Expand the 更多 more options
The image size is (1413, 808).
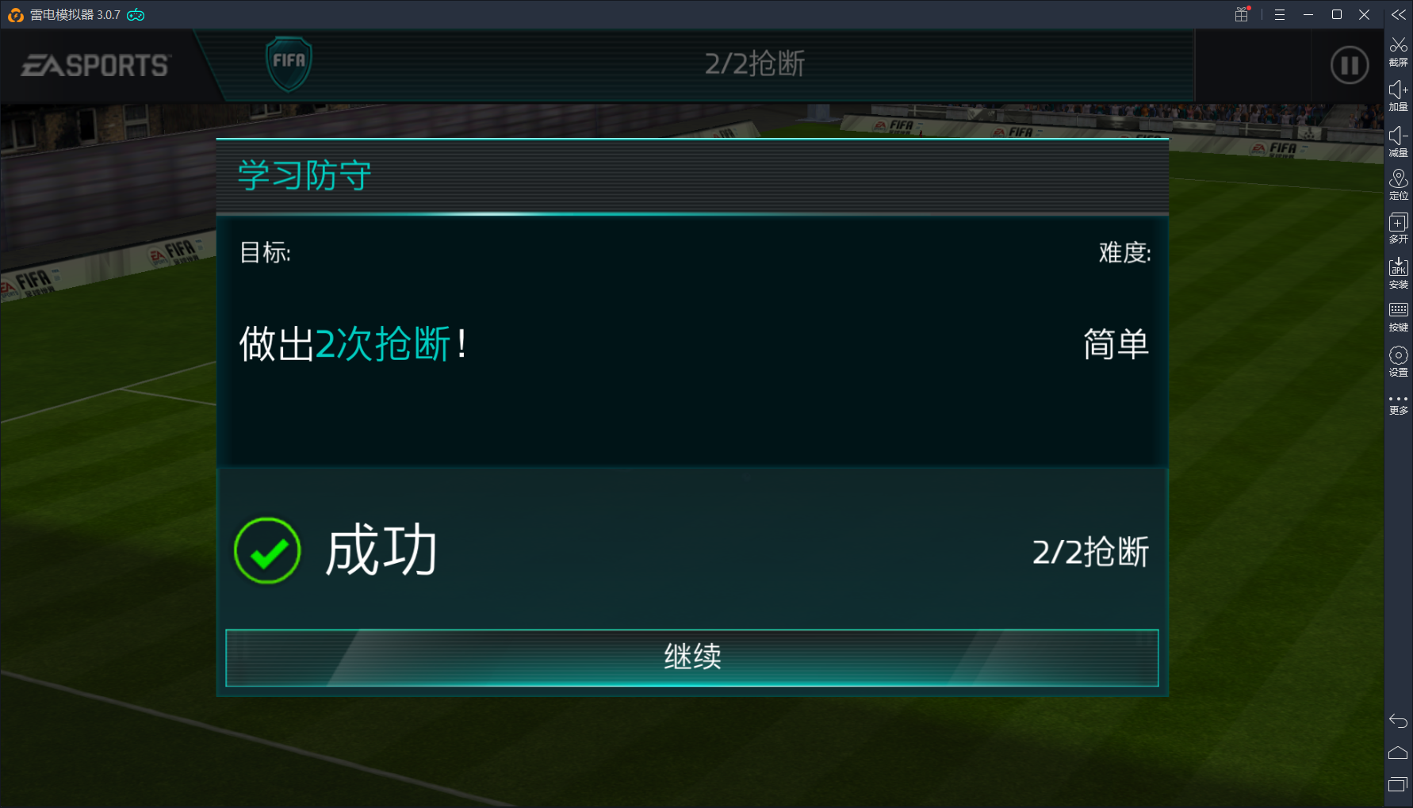pos(1398,405)
